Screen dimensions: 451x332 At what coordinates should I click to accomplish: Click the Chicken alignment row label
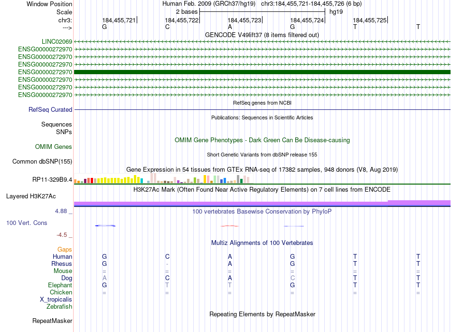pos(61,293)
